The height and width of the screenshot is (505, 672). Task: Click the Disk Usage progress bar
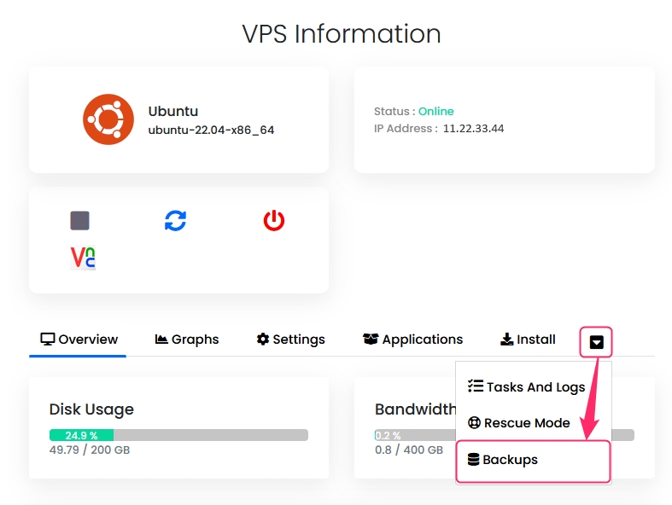coord(178,435)
